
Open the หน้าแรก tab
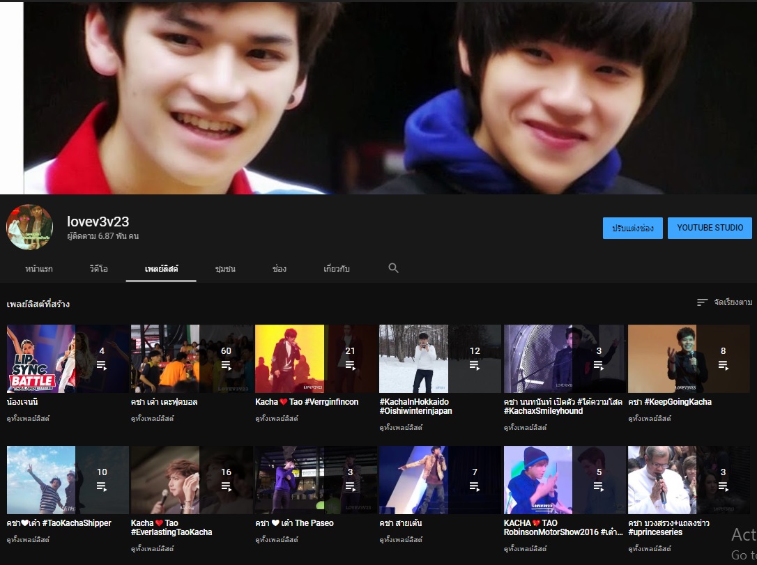(39, 269)
